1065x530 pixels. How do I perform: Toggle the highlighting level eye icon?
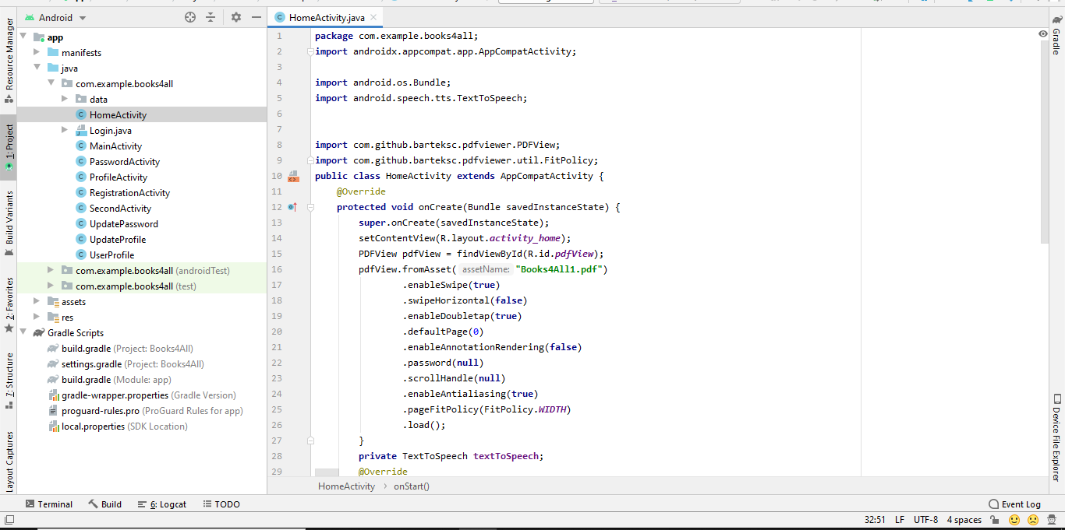pyautogui.click(x=1042, y=33)
